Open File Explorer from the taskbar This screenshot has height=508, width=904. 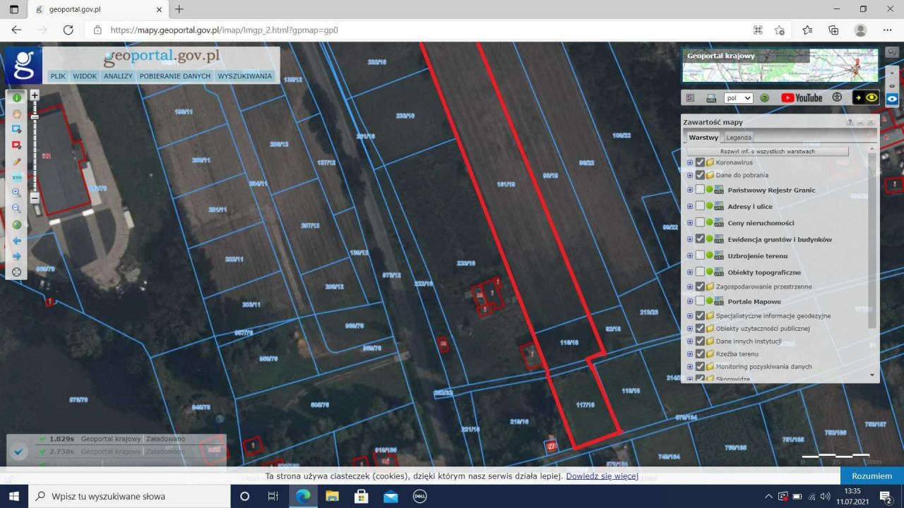(332, 496)
